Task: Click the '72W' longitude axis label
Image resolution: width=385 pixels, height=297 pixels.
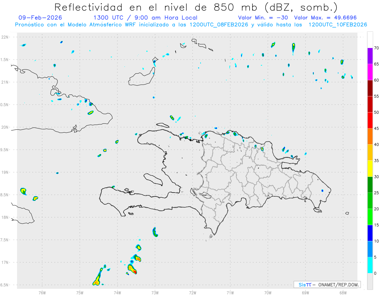Action: point(193,293)
